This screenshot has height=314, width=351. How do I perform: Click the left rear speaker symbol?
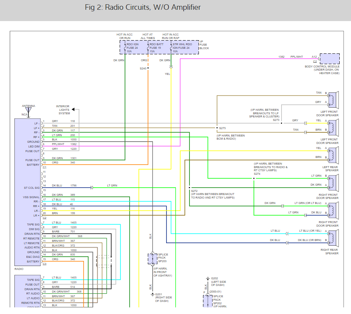333,155
